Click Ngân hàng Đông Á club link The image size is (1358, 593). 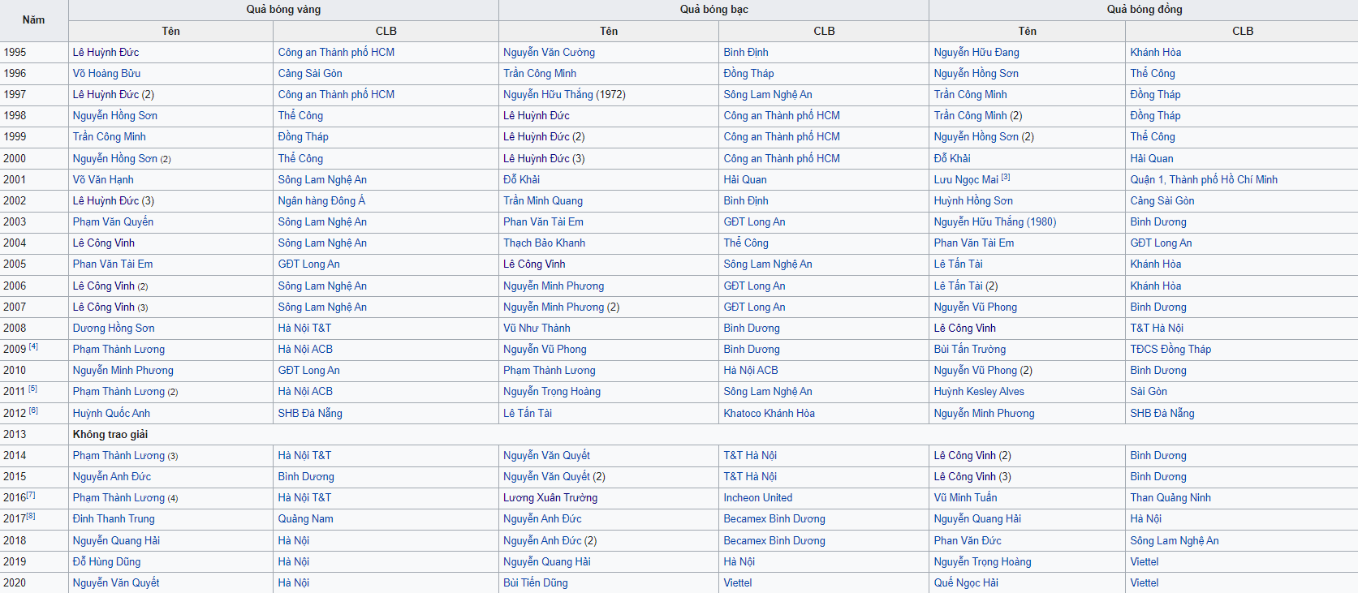(321, 200)
